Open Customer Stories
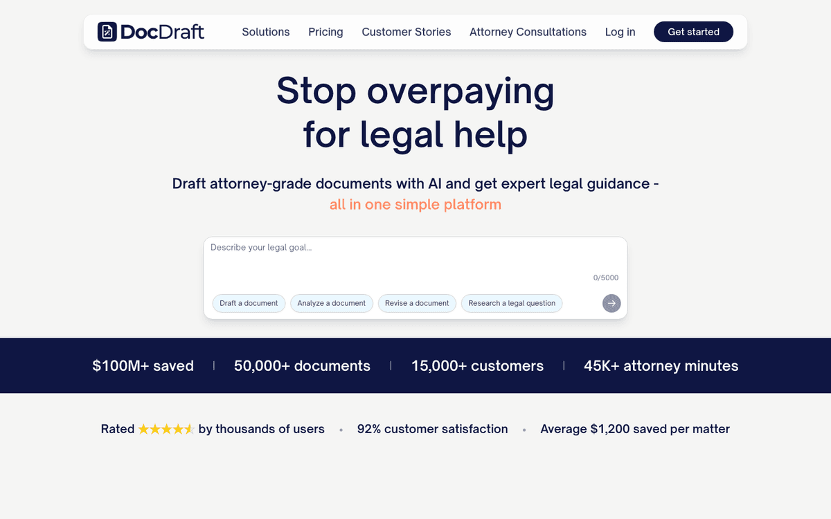This screenshot has width=831, height=519. [406, 32]
